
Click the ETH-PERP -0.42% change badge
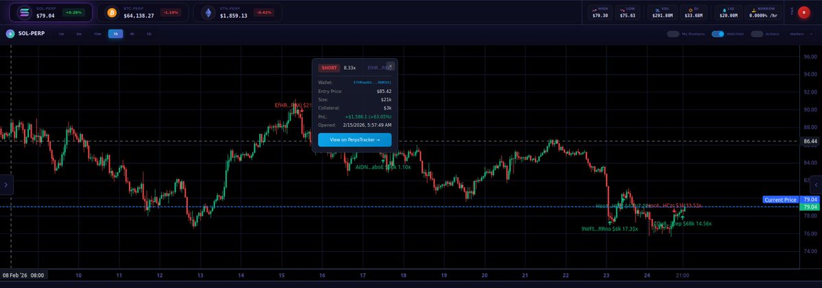pyautogui.click(x=264, y=12)
